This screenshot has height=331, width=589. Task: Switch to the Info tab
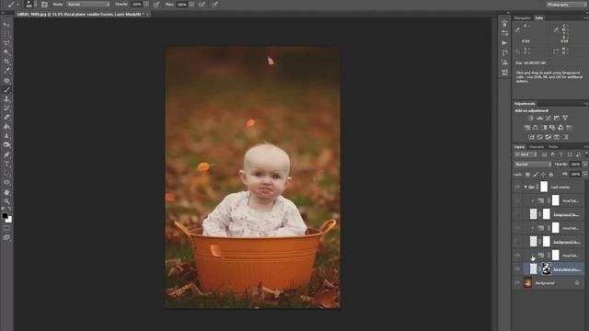tap(539, 18)
